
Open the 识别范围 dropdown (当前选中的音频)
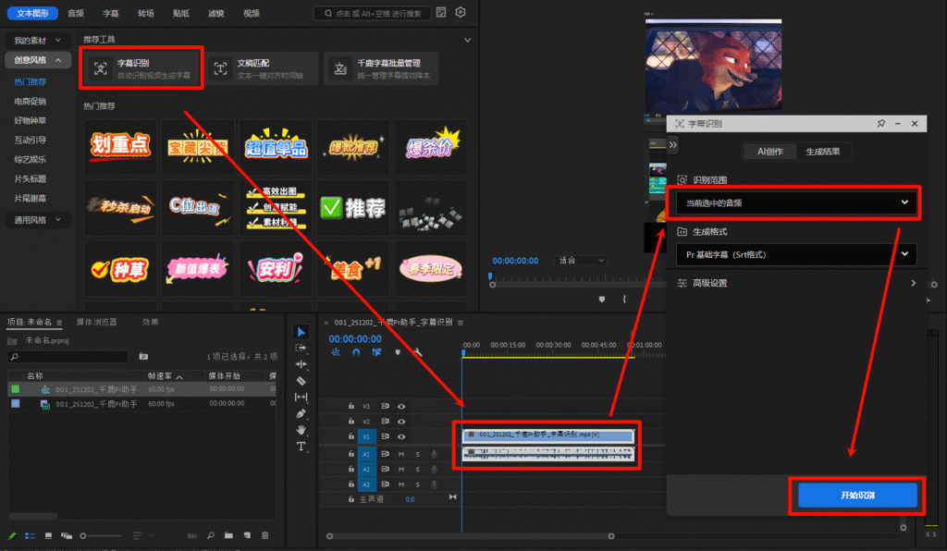click(793, 202)
